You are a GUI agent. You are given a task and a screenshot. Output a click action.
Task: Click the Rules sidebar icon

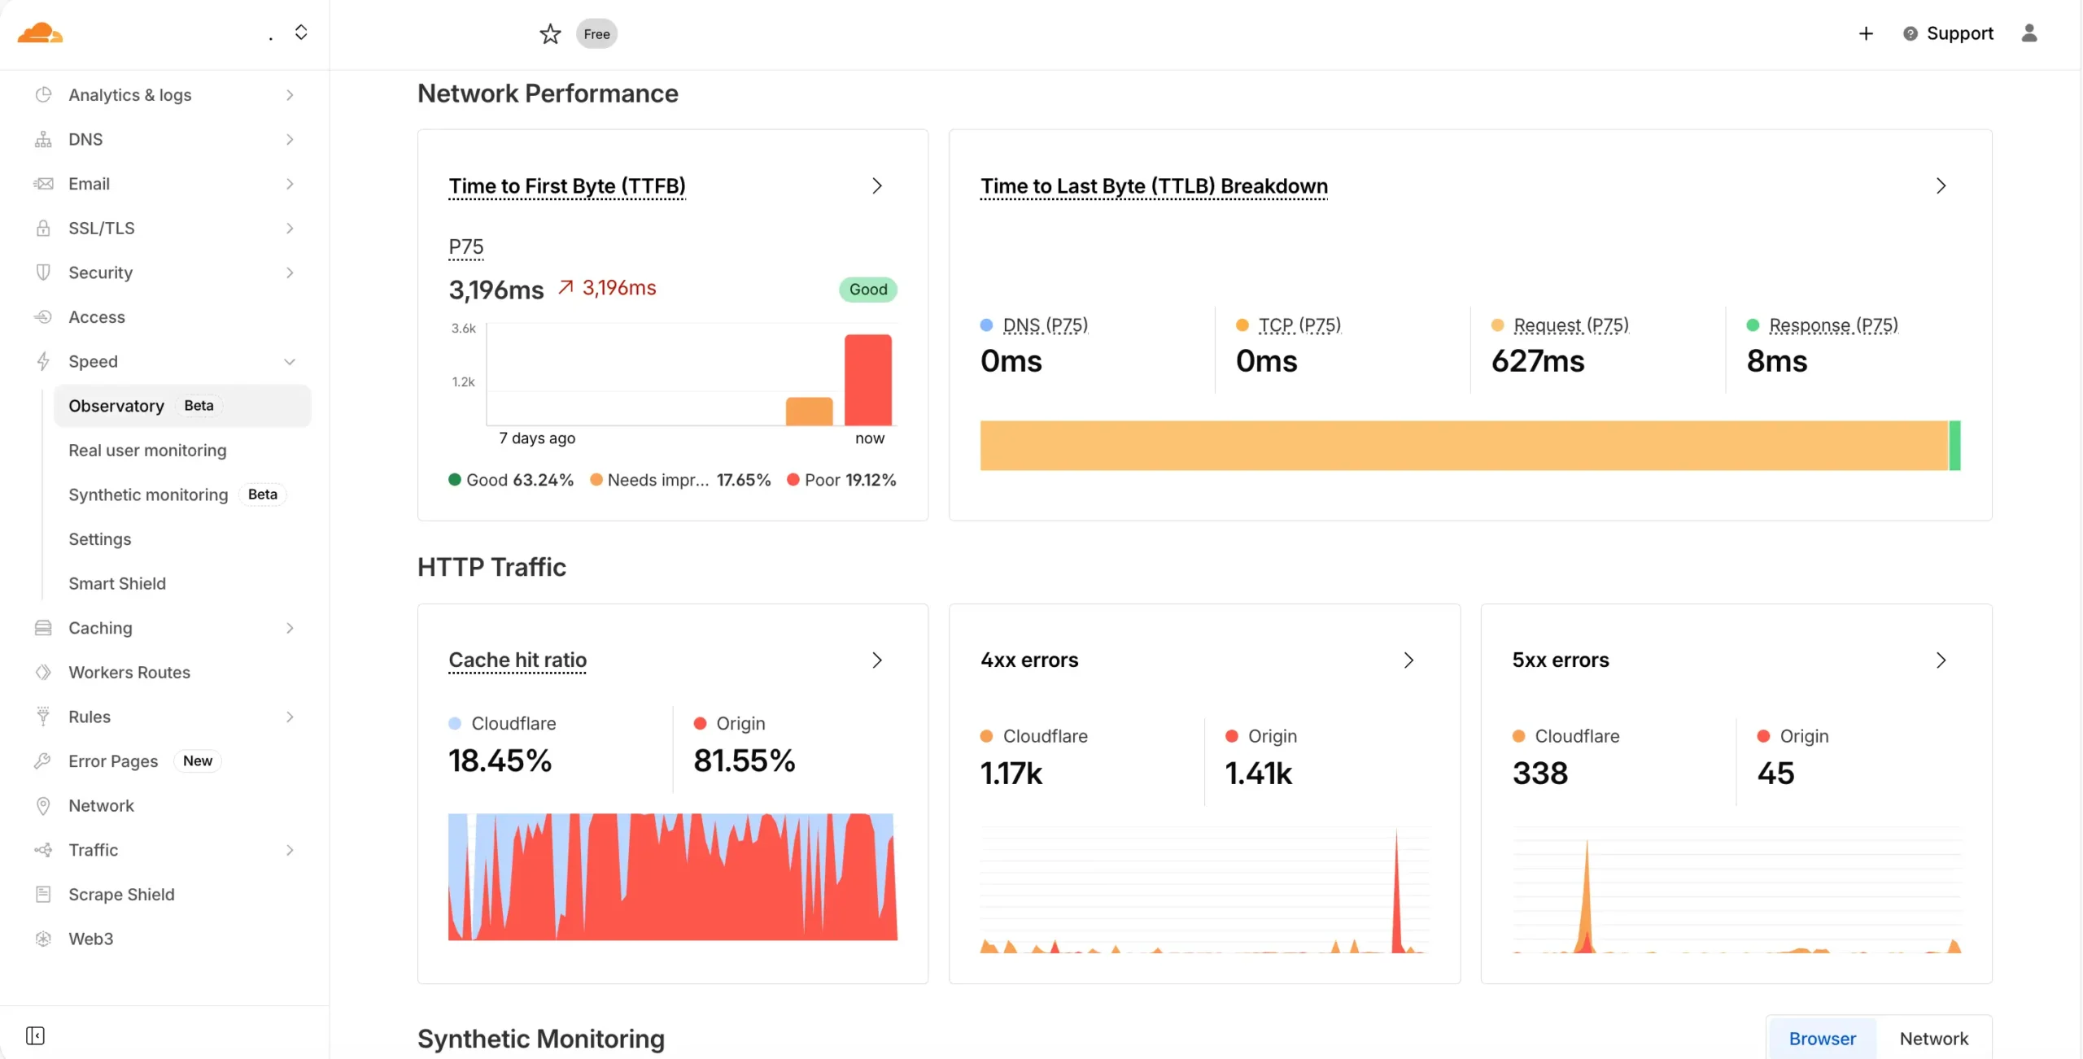43,716
